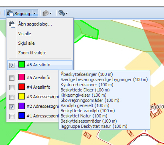Click Beskyttede vandløb (100 m) text
The image size is (164, 145).
pos(88,111)
